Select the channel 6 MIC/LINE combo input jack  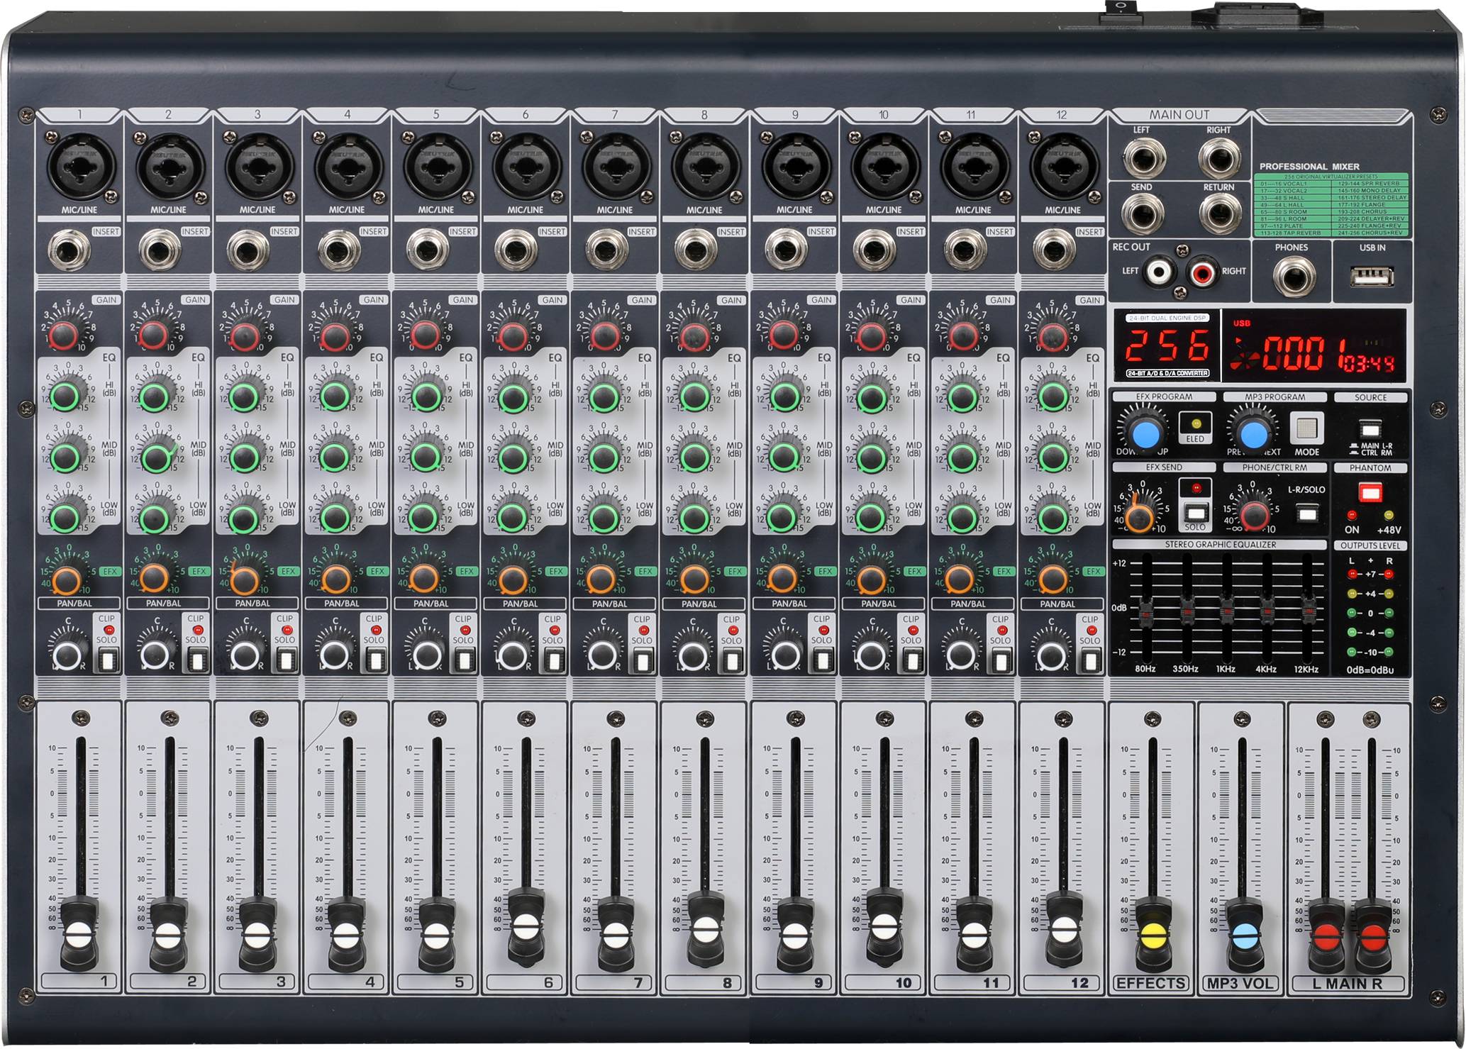point(525,166)
